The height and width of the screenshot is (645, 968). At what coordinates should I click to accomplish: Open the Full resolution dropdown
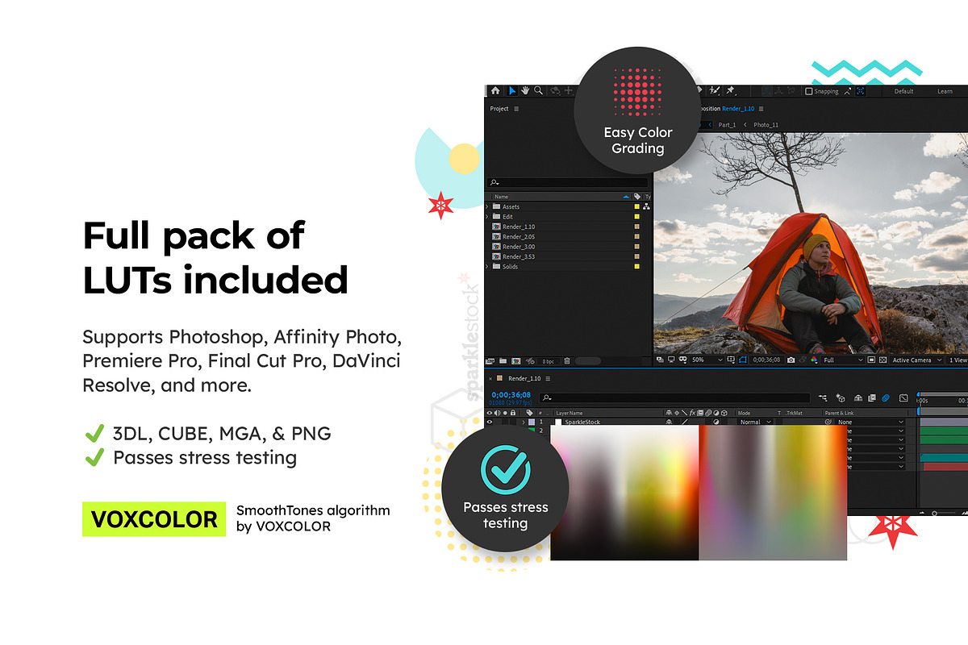click(x=843, y=360)
